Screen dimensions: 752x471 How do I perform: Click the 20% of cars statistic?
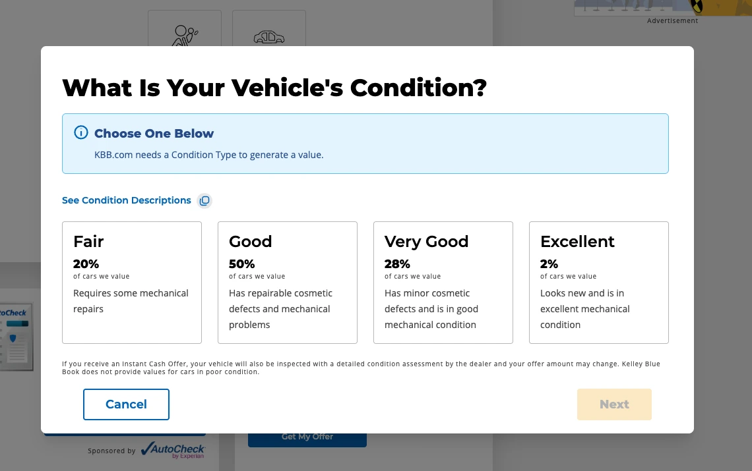pos(101,269)
